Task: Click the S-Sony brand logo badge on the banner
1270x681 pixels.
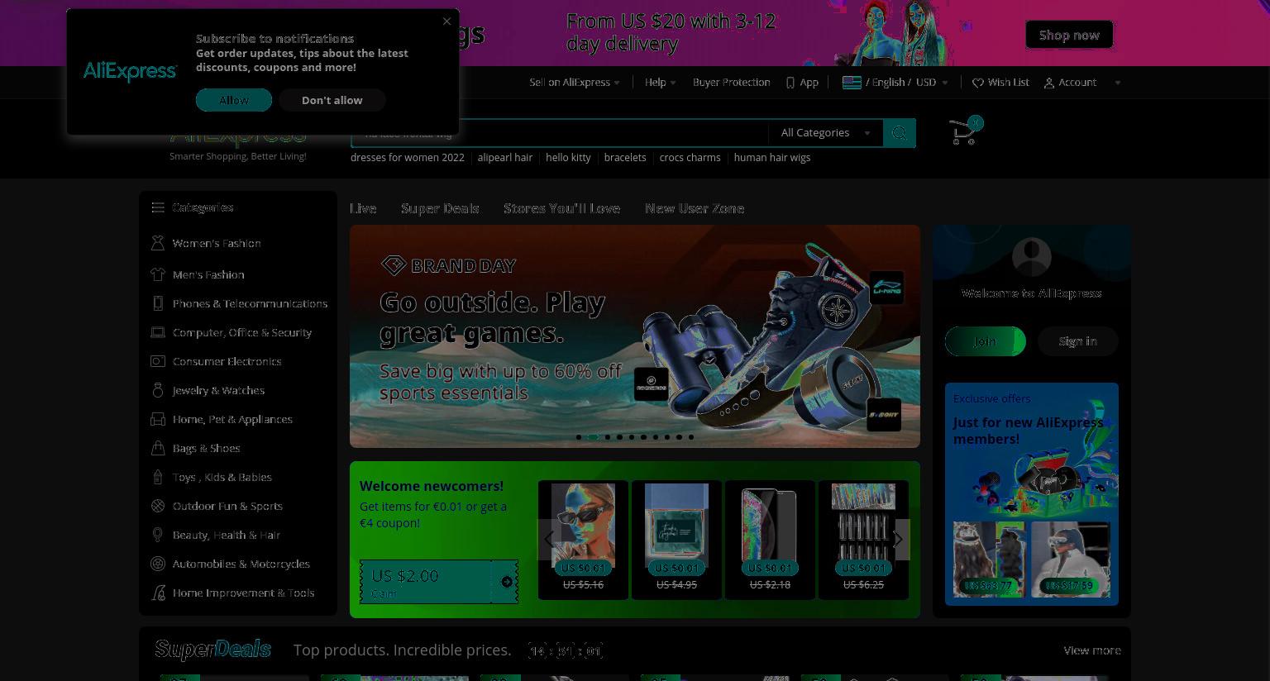Action: 883,414
